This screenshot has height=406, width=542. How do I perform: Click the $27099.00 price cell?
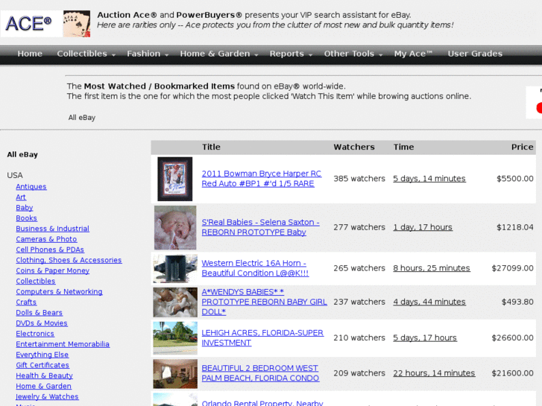pos(512,268)
